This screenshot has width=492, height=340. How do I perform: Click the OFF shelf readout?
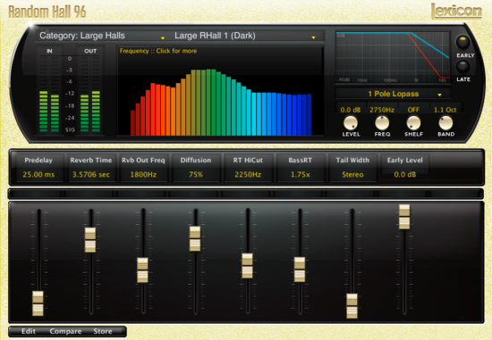pyautogui.click(x=413, y=110)
